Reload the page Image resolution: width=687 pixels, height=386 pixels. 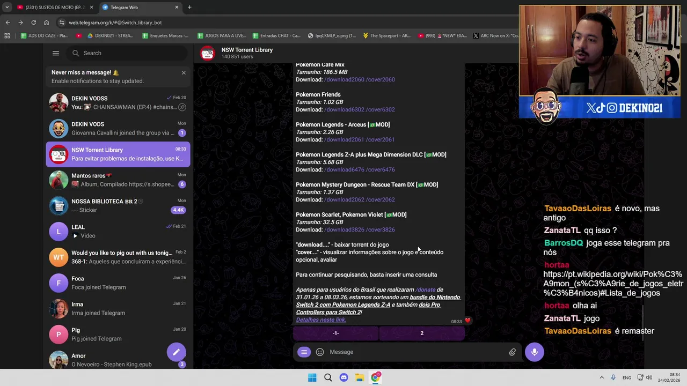(33, 23)
